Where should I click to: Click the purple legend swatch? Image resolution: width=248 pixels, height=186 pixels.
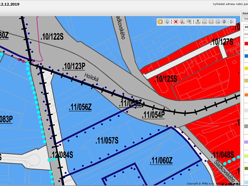click(x=246, y=142)
